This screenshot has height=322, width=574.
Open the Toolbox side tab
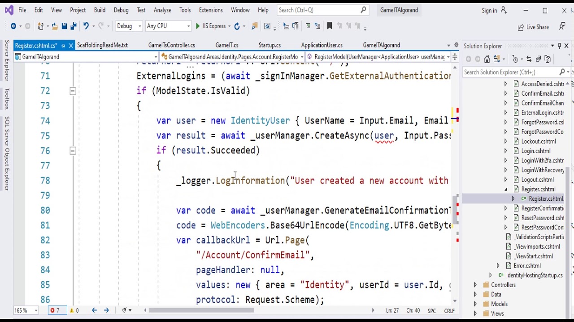tap(7, 99)
